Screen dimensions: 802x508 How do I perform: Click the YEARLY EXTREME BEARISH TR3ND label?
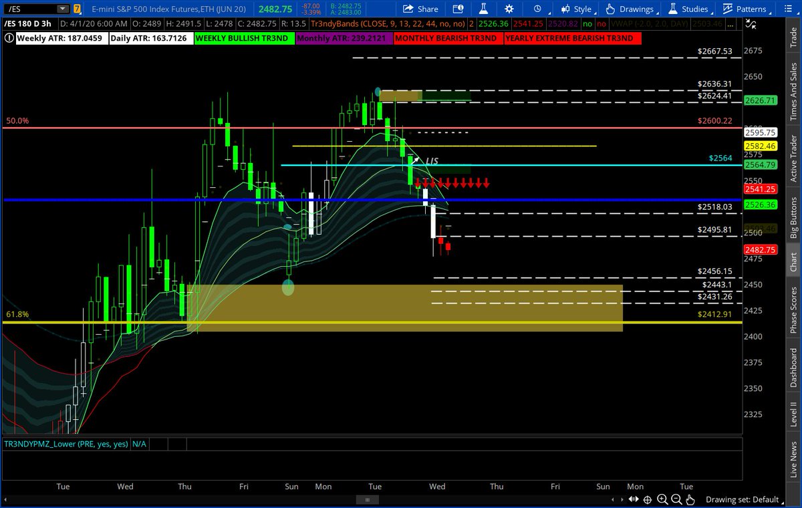[x=572, y=38]
